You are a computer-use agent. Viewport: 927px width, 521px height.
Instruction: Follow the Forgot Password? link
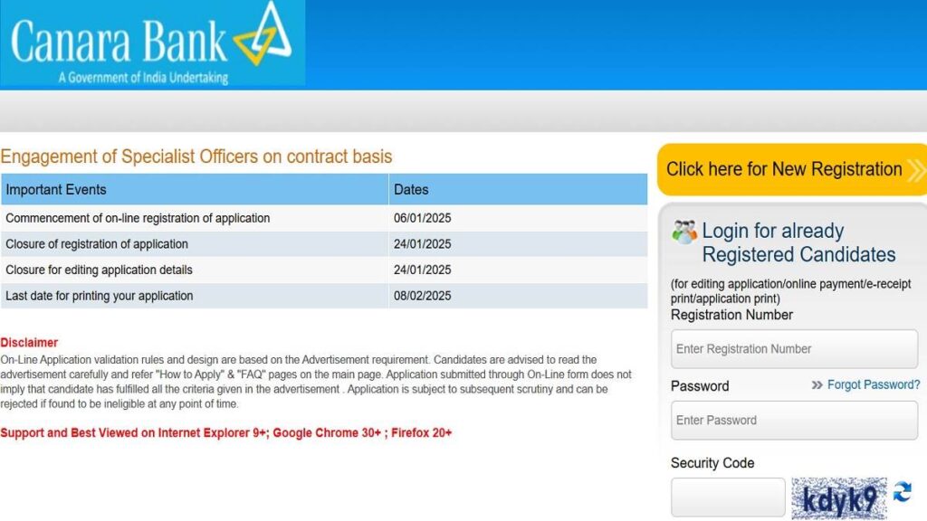click(x=874, y=384)
